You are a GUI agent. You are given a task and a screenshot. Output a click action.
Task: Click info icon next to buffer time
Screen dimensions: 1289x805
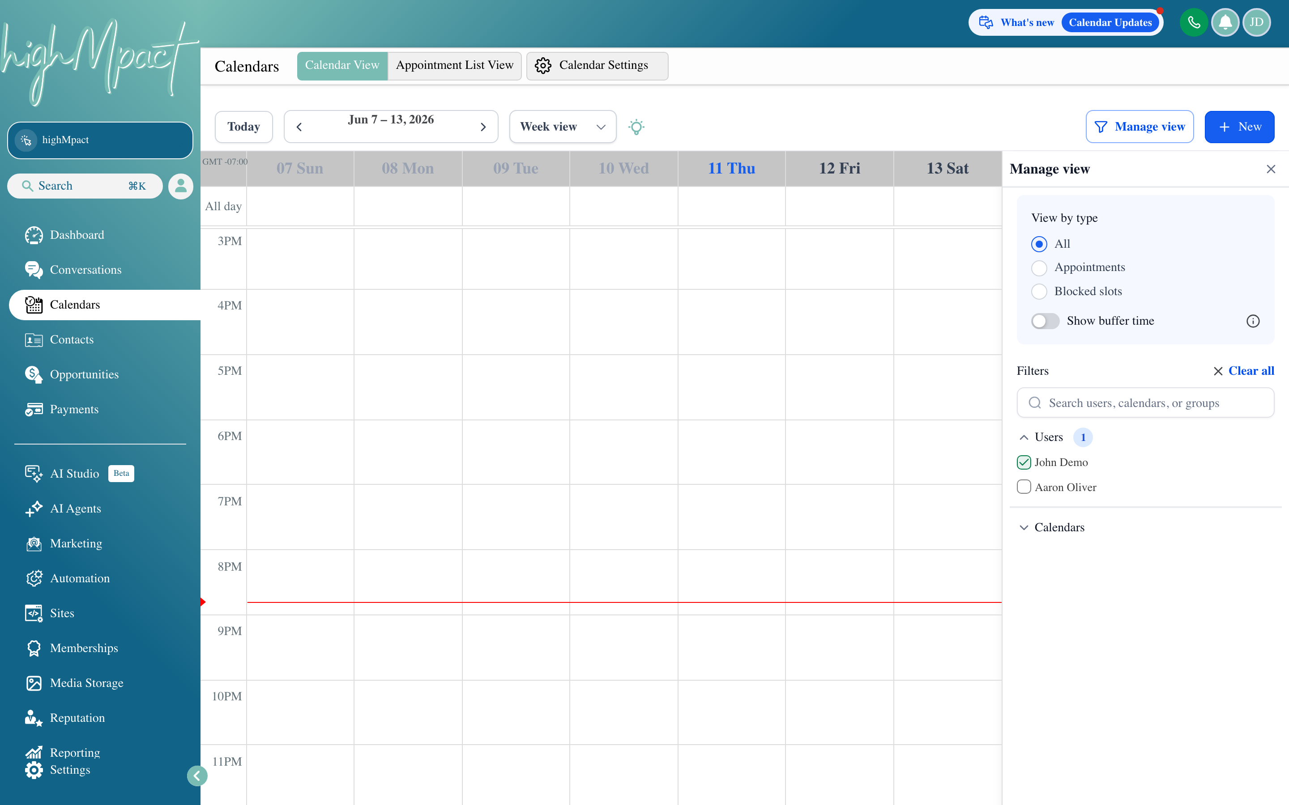click(1253, 321)
